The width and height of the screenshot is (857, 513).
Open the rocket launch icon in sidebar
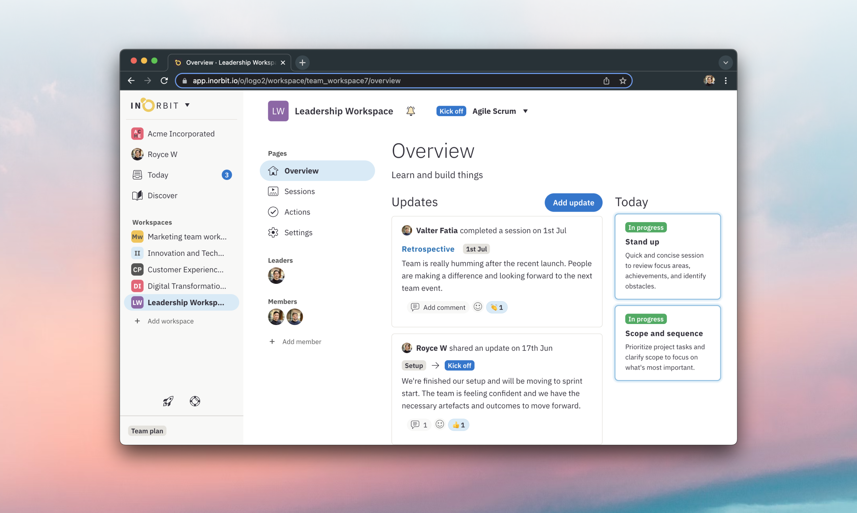(x=168, y=401)
